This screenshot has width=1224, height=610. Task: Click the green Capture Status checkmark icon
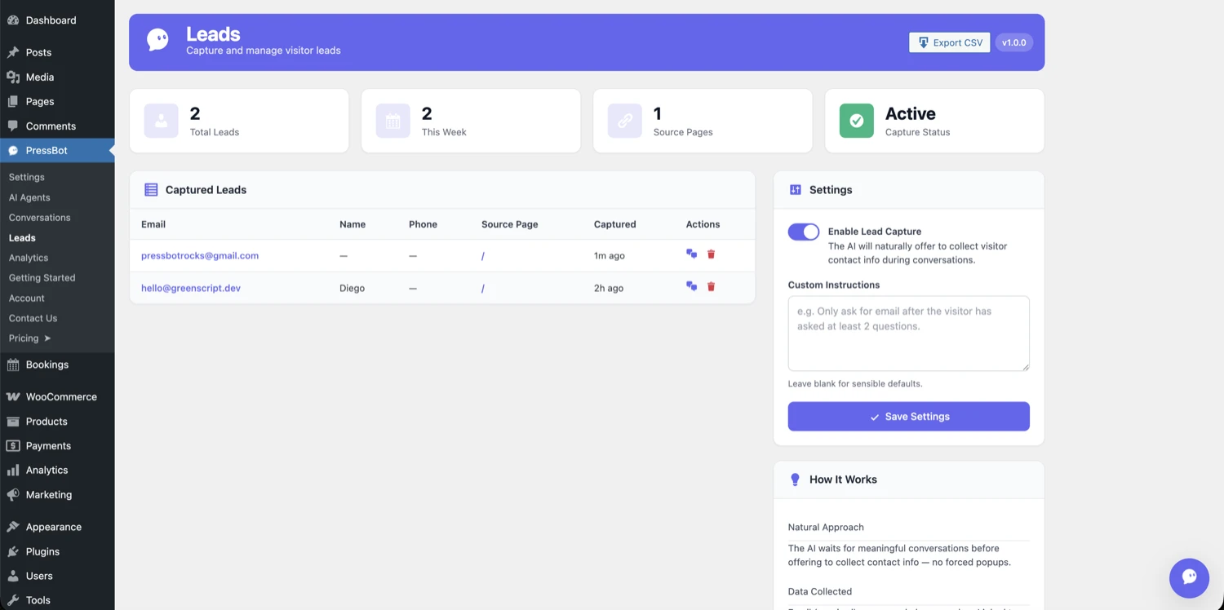(856, 120)
